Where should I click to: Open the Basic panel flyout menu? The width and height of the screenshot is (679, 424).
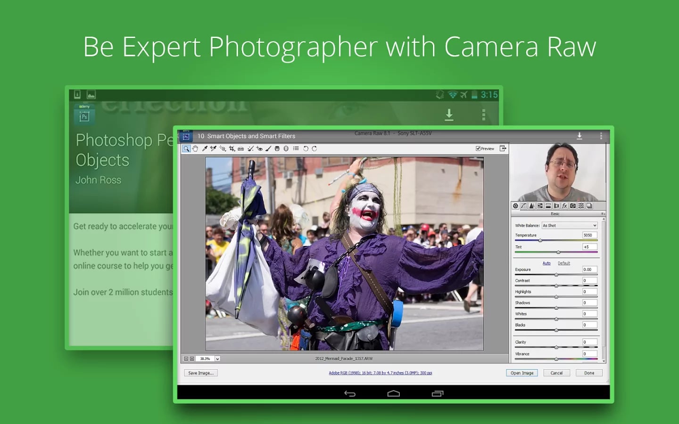[x=603, y=214]
